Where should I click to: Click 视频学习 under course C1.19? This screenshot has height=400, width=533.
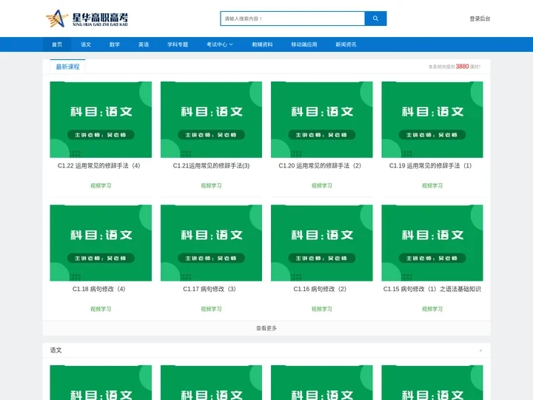[432, 186]
